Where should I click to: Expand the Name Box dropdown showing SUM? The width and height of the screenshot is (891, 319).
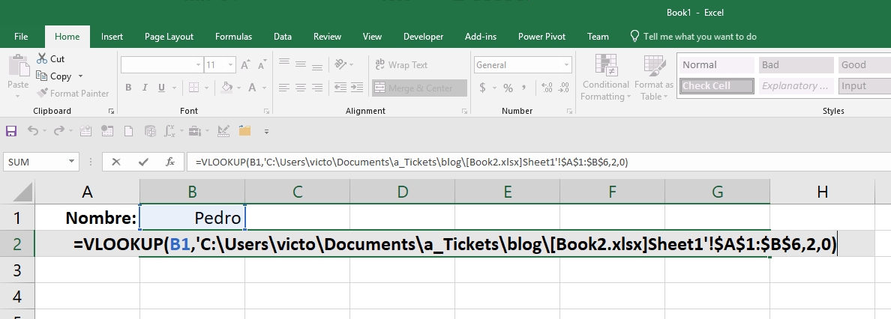(72, 161)
